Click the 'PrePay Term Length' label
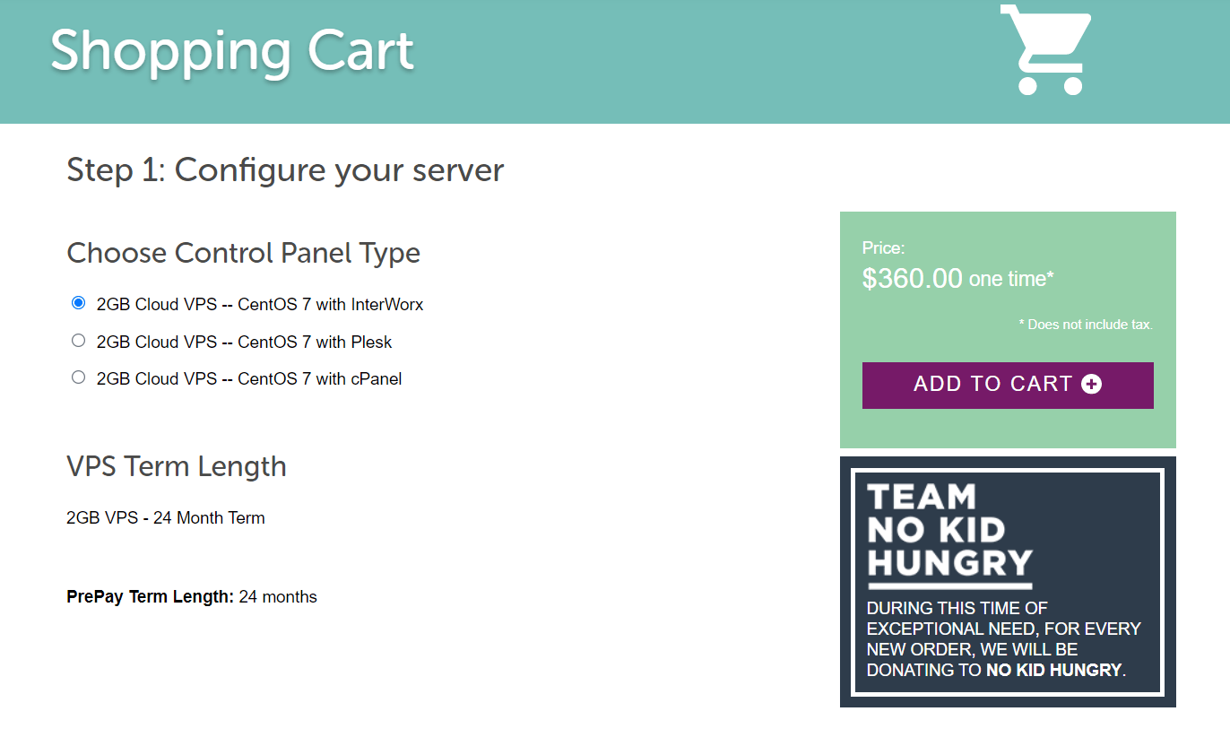The width and height of the screenshot is (1230, 746). (151, 596)
